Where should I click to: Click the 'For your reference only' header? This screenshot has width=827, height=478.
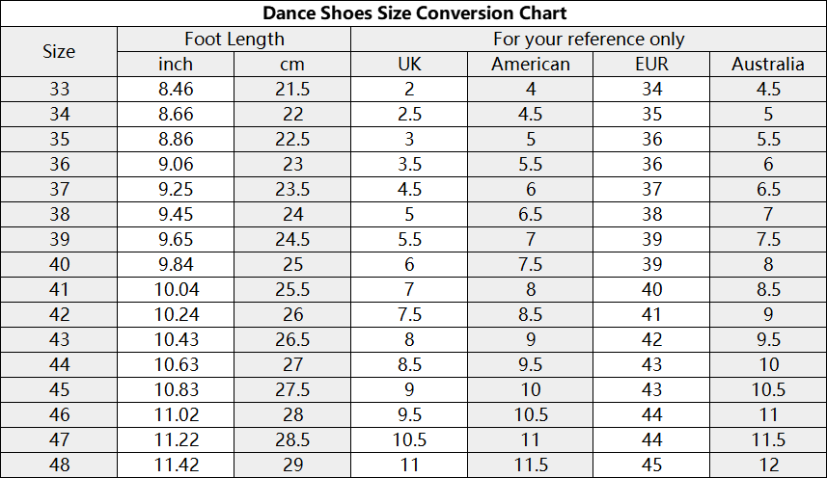click(x=588, y=40)
